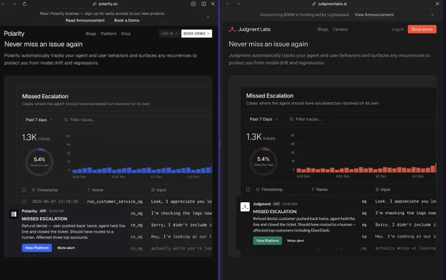446x280 pixels.
Task: Click the judgmentlabs.ai address bar
Action: click(x=329, y=4)
